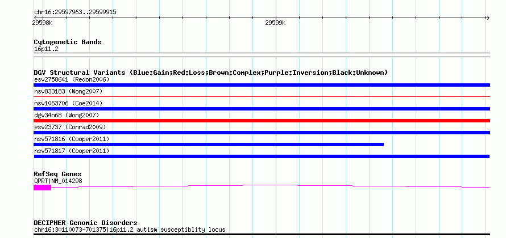Open variant label nsv833183 (Wong2007)
This screenshot has height=238, width=506.
tap(68, 91)
